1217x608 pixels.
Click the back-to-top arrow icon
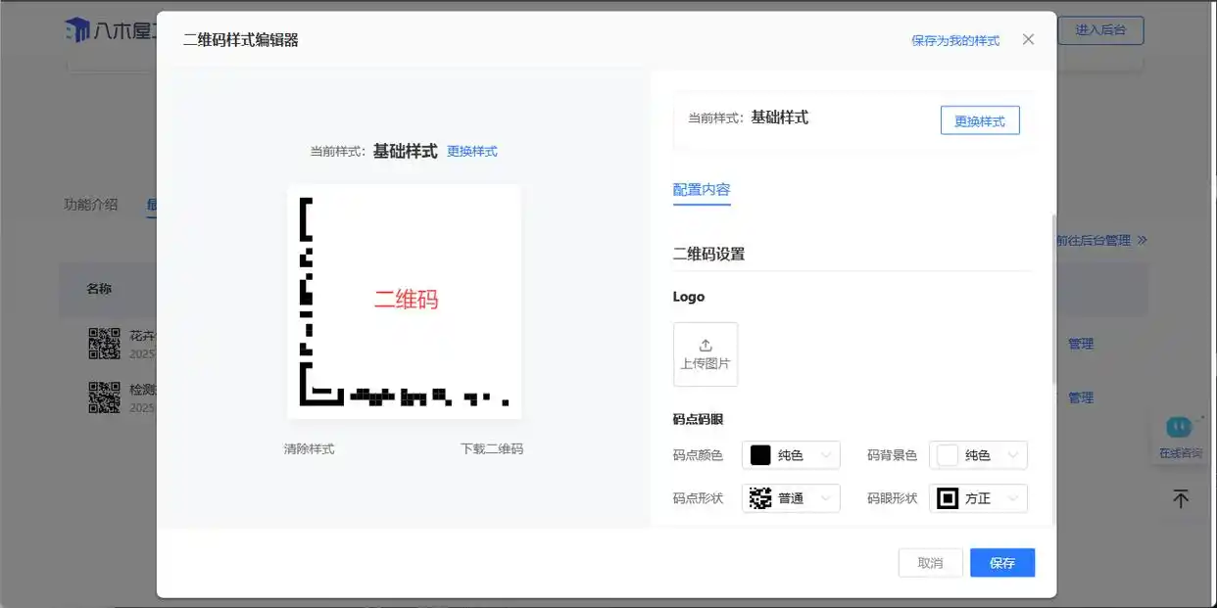point(1181,498)
